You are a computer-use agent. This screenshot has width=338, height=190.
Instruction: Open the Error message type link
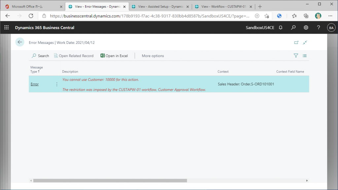(34, 84)
